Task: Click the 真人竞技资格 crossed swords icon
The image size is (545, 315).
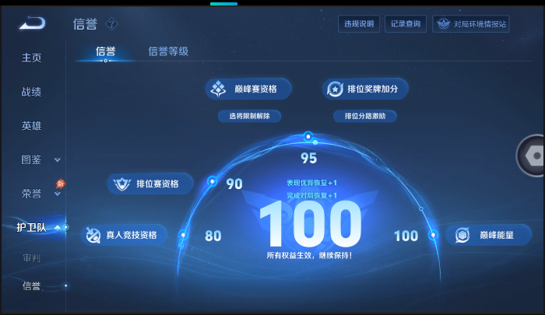Action: pos(93,235)
